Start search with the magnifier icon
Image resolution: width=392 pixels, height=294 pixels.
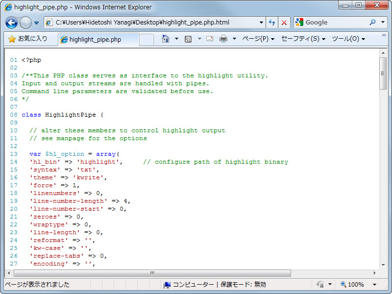pyautogui.click(x=372, y=22)
